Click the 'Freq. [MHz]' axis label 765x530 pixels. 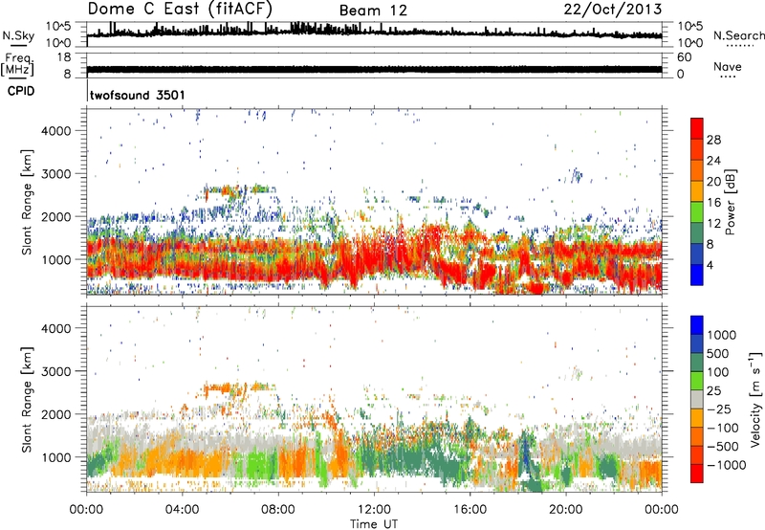coord(17,64)
